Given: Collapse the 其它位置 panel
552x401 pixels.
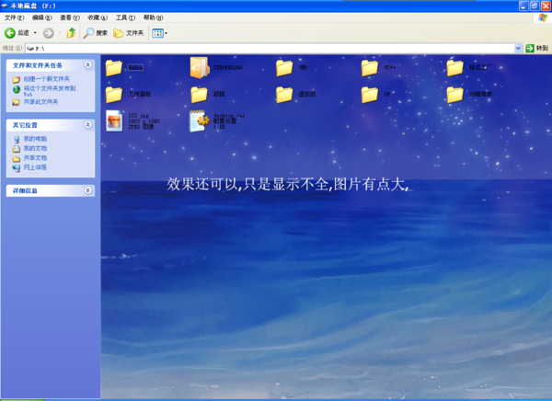Looking at the screenshot, I should [x=88, y=125].
